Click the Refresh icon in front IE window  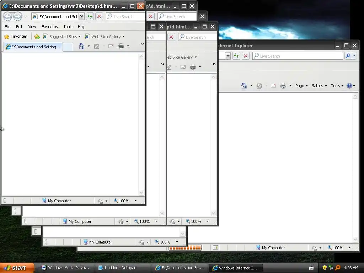click(x=90, y=16)
